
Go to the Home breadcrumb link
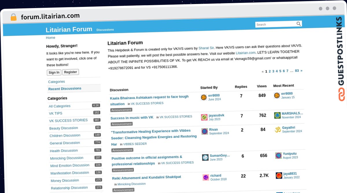tap(50, 38)
